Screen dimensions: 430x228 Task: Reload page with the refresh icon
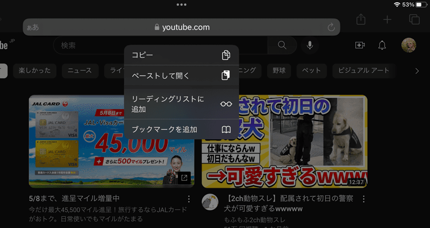click(331, 27)
